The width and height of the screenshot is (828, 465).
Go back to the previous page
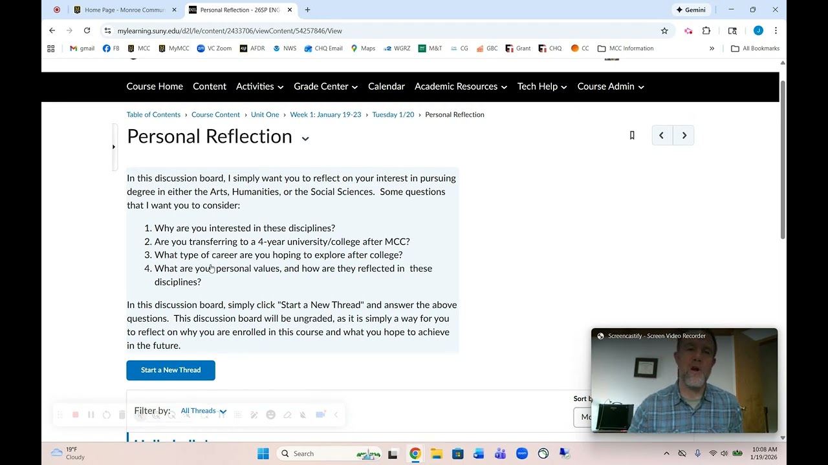[52, 30]
